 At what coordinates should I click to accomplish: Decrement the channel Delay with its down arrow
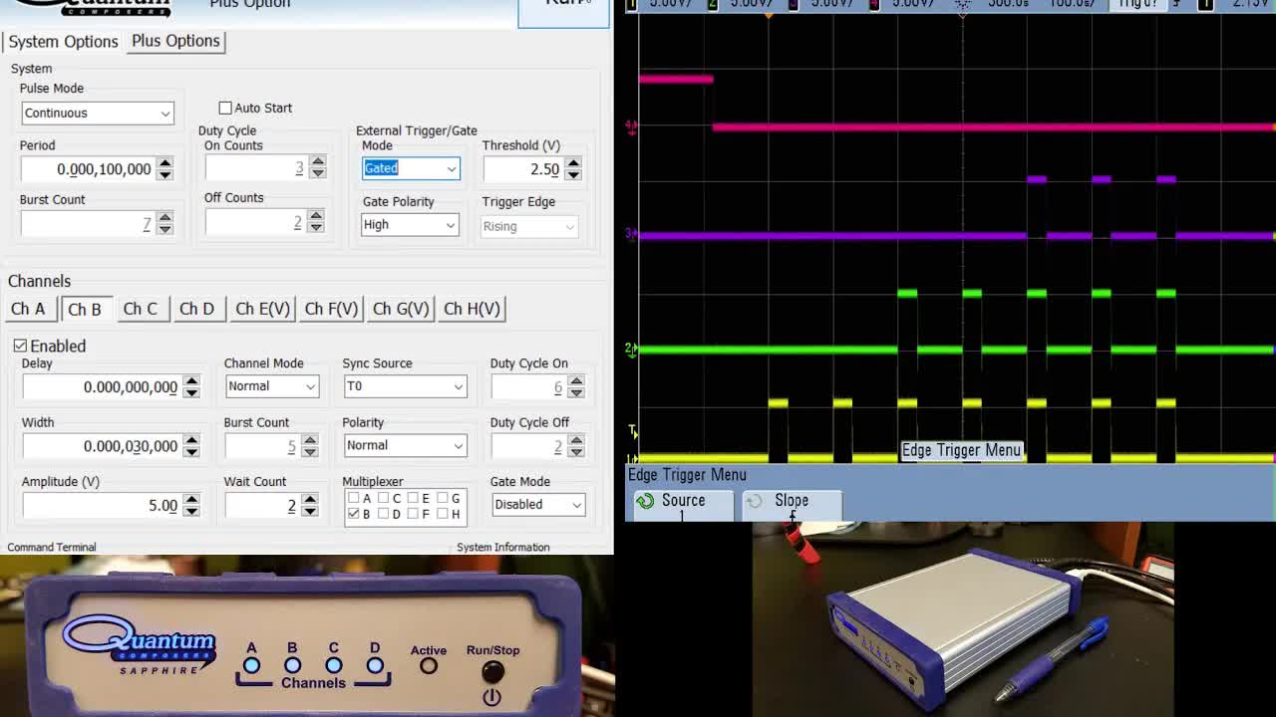pyautogui.click(x=191, y=393)
